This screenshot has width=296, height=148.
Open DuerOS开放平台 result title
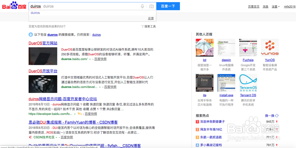[43, 71]
